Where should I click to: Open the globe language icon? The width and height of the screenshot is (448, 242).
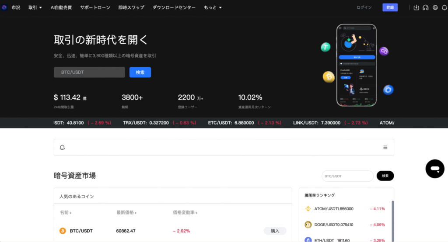click(435, 8)
